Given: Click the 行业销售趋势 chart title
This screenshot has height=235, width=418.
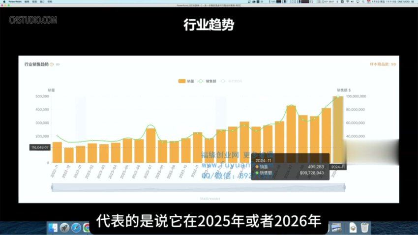Looking at the screenshot, I should point(36,64).
